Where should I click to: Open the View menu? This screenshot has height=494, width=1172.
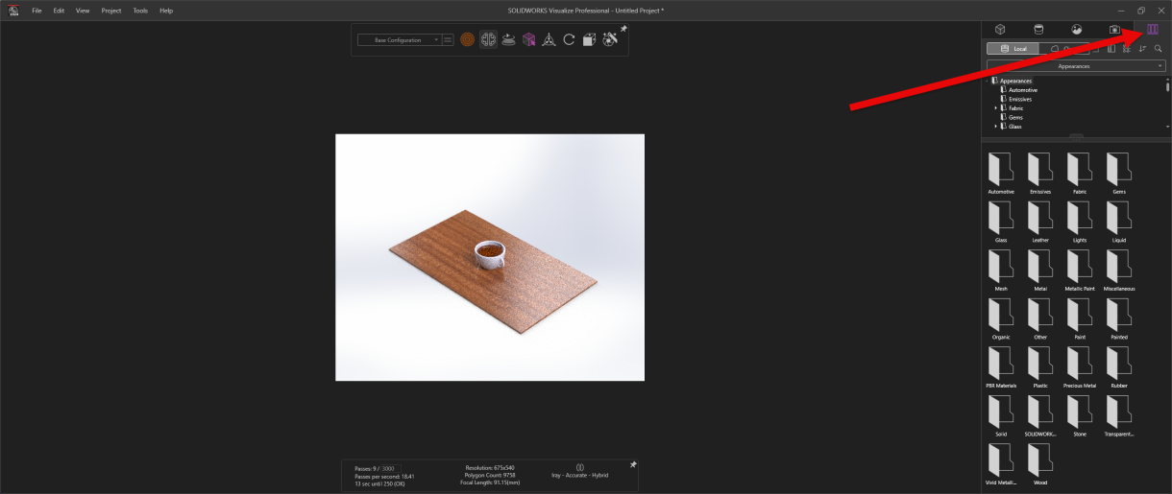[83, 11]
